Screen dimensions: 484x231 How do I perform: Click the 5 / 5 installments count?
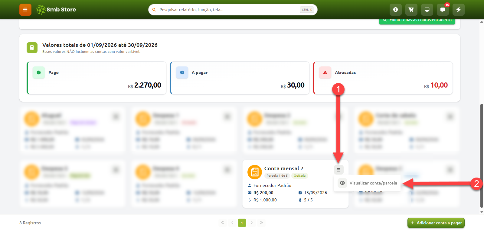(x=308, y=200)
